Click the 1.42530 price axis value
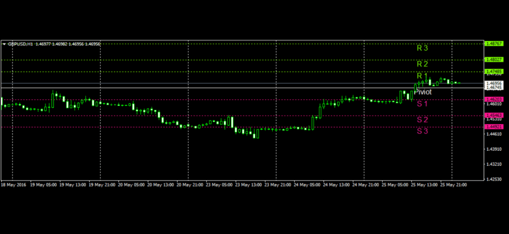Viewport: 509px width, 234px height. 493,179
